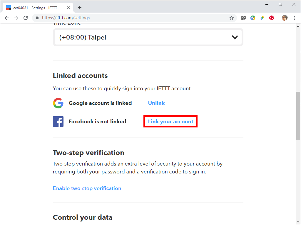Click the scrollbar up arrow

pos(298,26)
